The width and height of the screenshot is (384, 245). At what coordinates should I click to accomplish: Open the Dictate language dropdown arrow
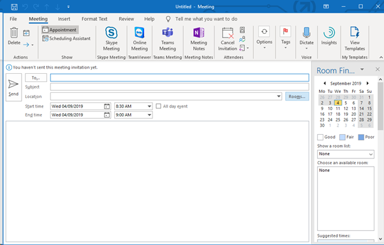[306, 48]
